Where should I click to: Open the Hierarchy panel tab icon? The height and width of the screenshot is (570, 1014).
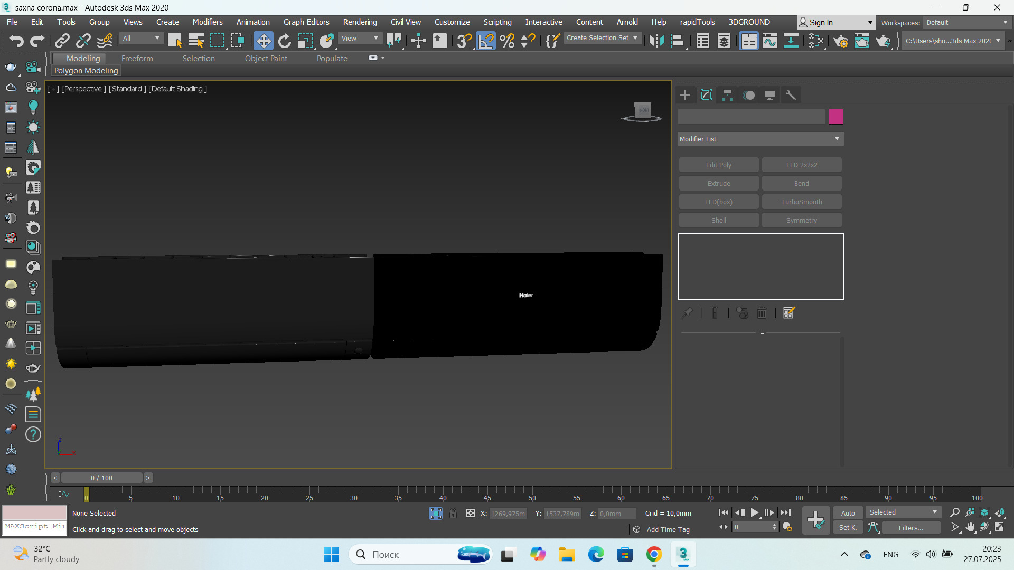pyautogui.click(x=727, y=95)
